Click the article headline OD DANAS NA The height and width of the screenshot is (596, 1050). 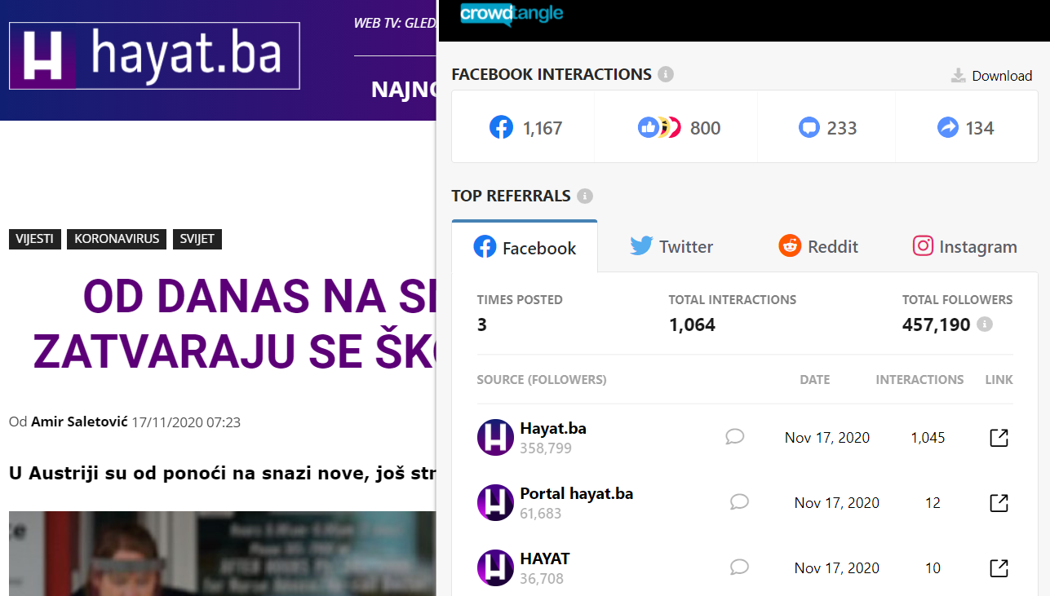235,324
